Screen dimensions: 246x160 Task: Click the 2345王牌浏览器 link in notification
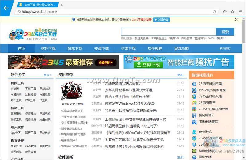[141, 20]
